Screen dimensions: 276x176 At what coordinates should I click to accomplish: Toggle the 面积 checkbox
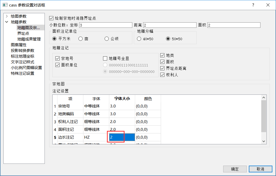(x=162, y=62)
